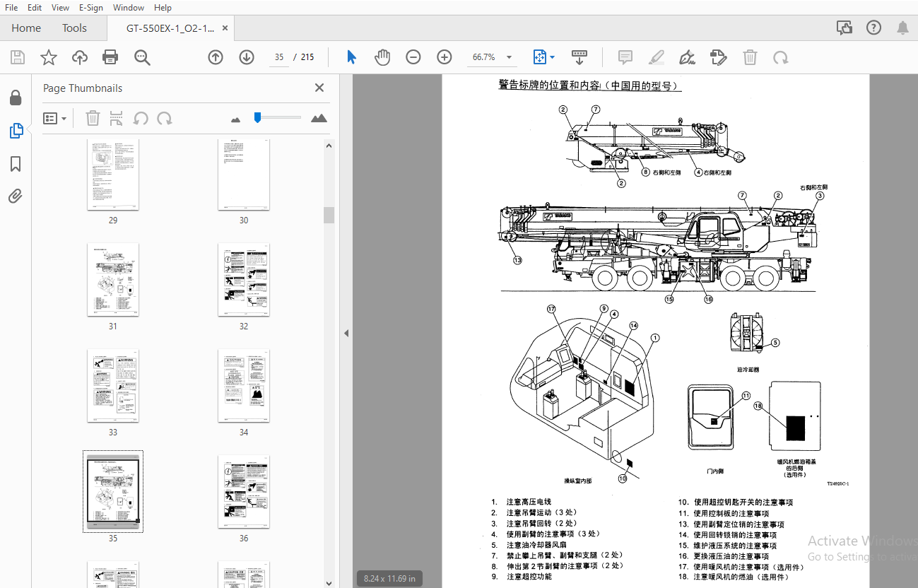918x588 pixels.
Task: Click the thumbnails scrollbar up arrow
Action: (329, 146)
